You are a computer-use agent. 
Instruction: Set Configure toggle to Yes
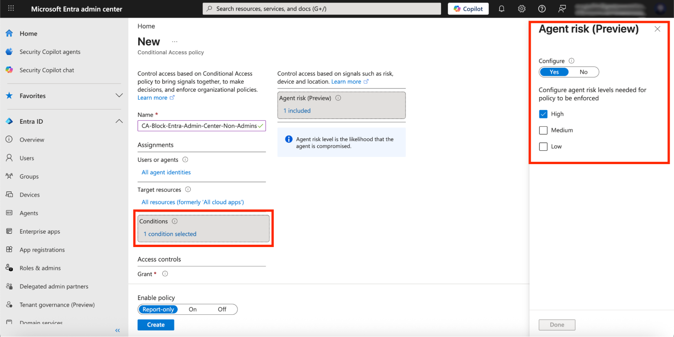click(554, 72)
